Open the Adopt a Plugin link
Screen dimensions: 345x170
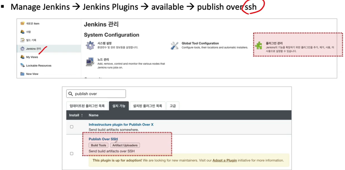click(x=224, y=160)
